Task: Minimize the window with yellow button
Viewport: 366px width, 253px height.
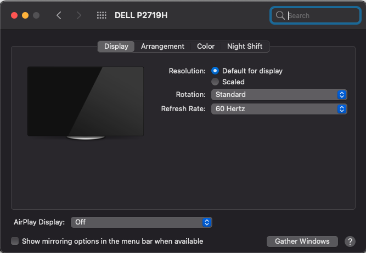Action: (25, 15)
